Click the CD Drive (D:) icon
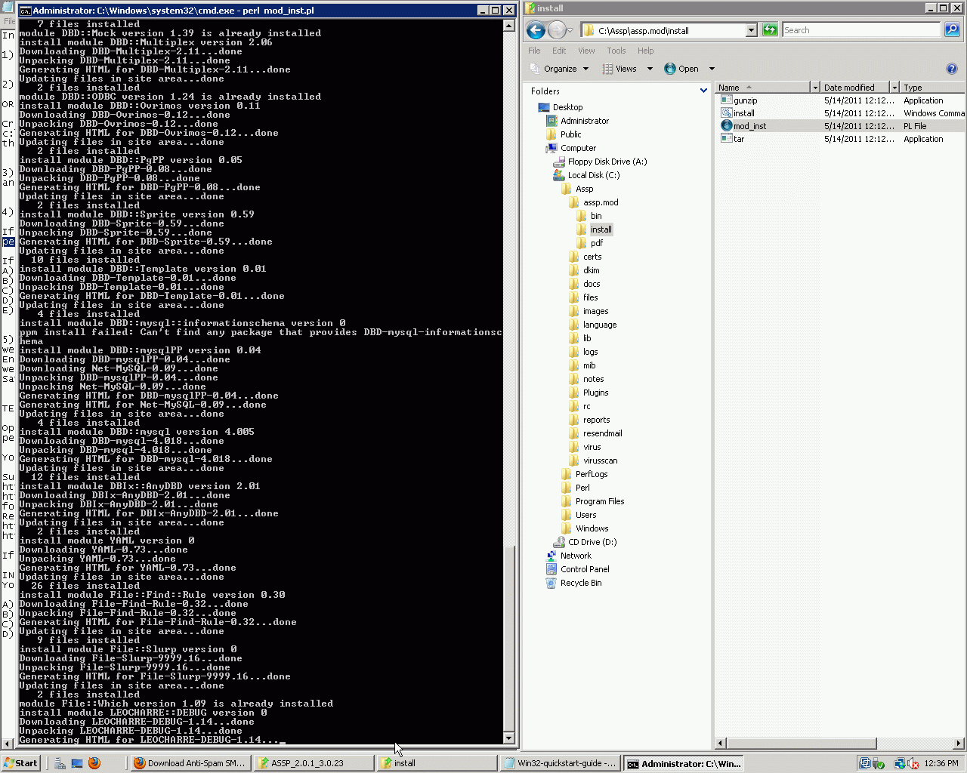 (559, 542)
